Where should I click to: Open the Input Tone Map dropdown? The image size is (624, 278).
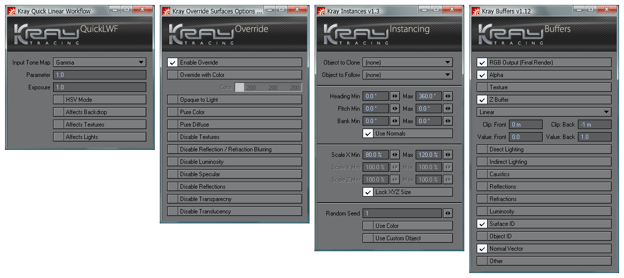point(100,63)
